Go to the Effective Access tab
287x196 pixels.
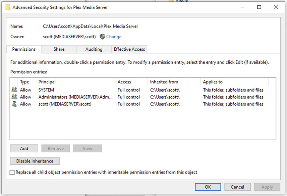[129, 49]
